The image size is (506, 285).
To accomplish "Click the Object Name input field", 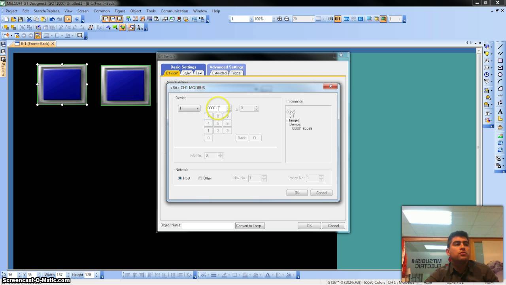I will (208, 225).
